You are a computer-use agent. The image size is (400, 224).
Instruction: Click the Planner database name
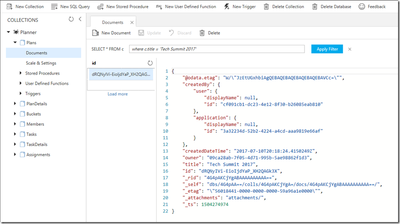coord(28,32)
